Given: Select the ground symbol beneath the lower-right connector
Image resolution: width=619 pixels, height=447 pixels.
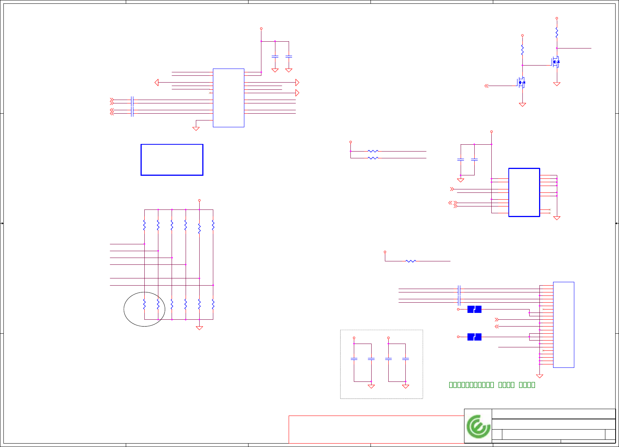Looking at the screenshot, I should coord(539,376).
